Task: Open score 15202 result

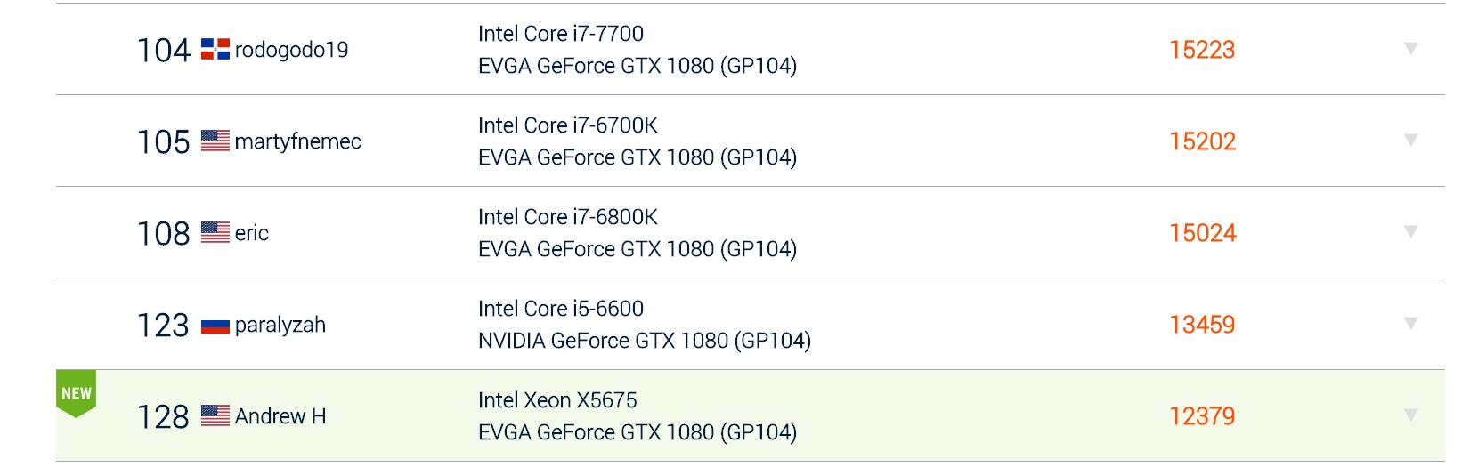Action: 1202,141
